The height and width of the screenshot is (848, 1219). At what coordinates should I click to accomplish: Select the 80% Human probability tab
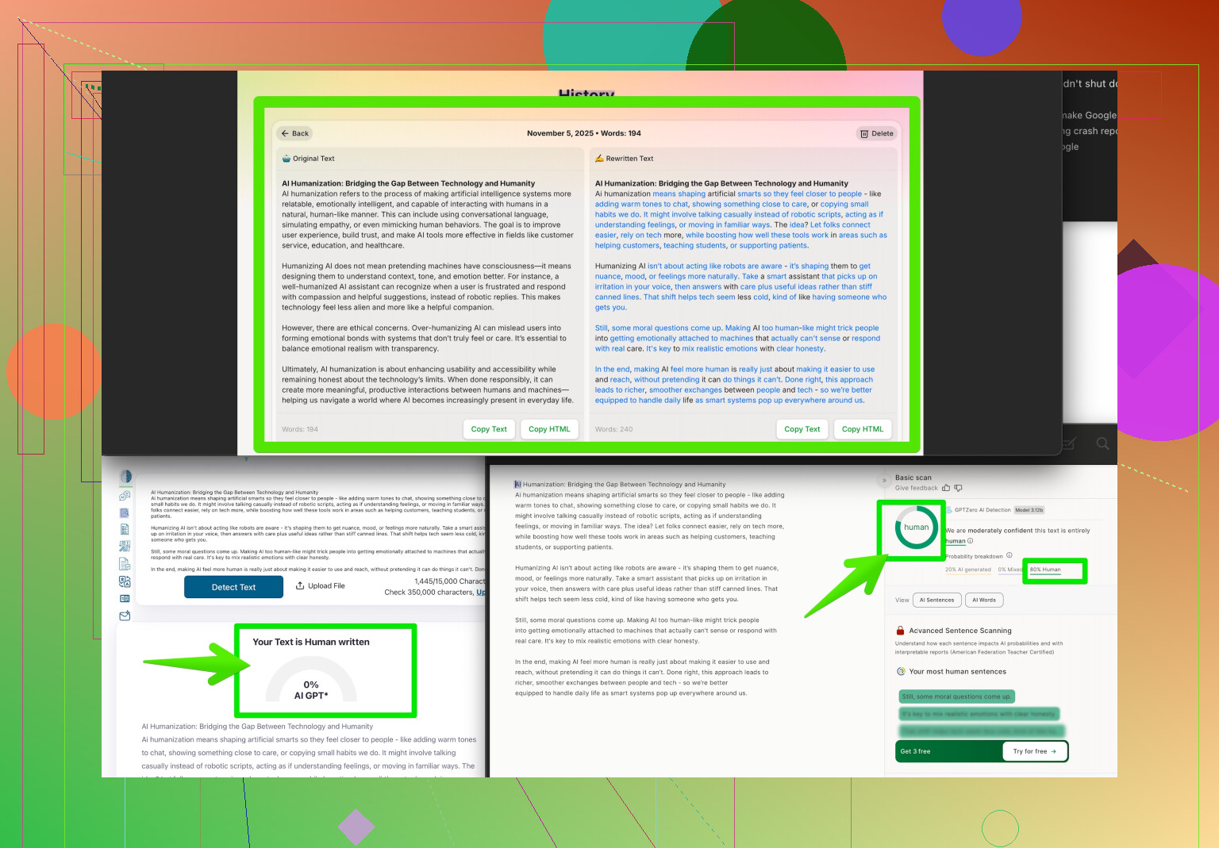(1045, 570)
